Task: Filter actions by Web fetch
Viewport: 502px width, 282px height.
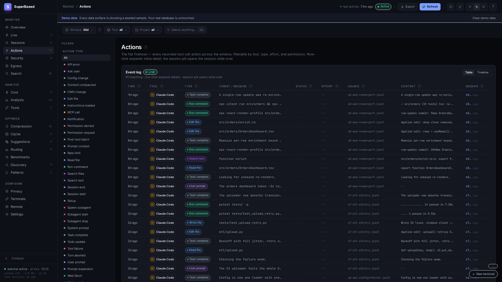Action: 86,276
